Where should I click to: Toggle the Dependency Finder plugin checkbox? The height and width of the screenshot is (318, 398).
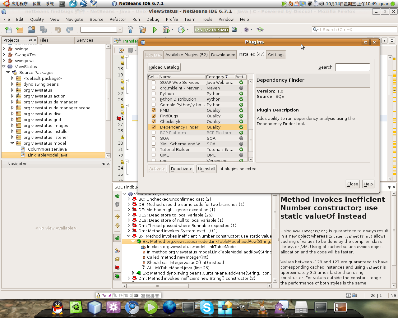[x=154, y=127]
